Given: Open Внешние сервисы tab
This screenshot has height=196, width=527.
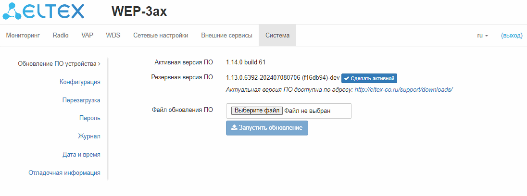Looking at the screenshot, I should (226, 35).
